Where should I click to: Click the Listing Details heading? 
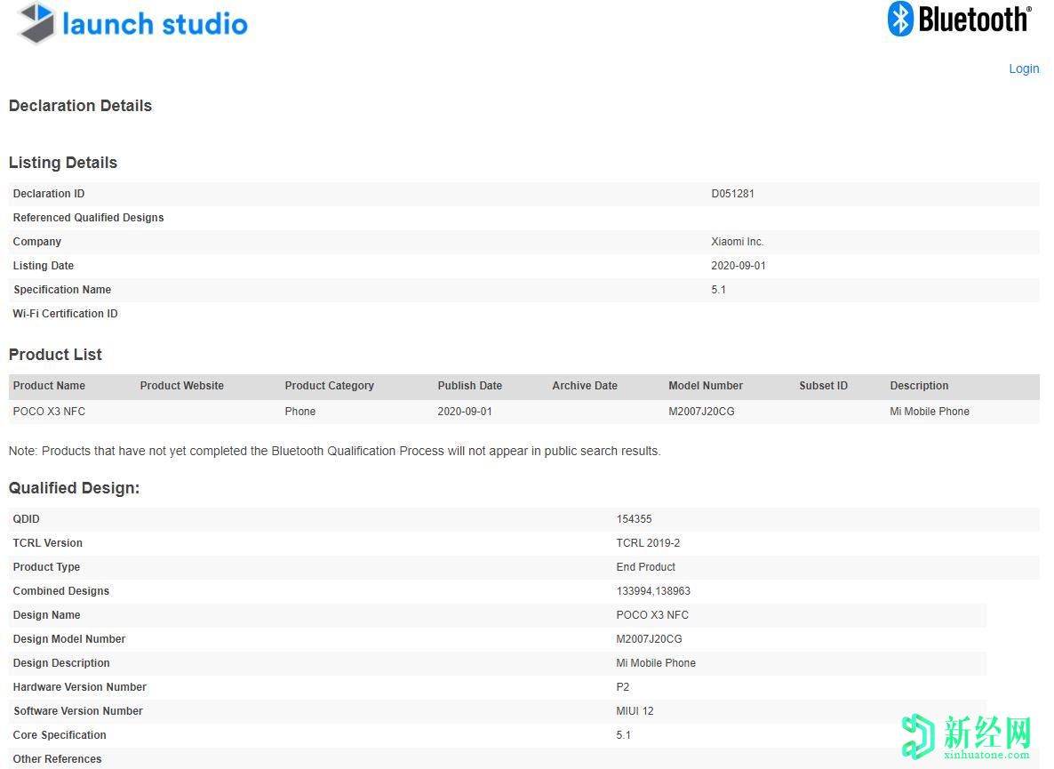point(63,163)
